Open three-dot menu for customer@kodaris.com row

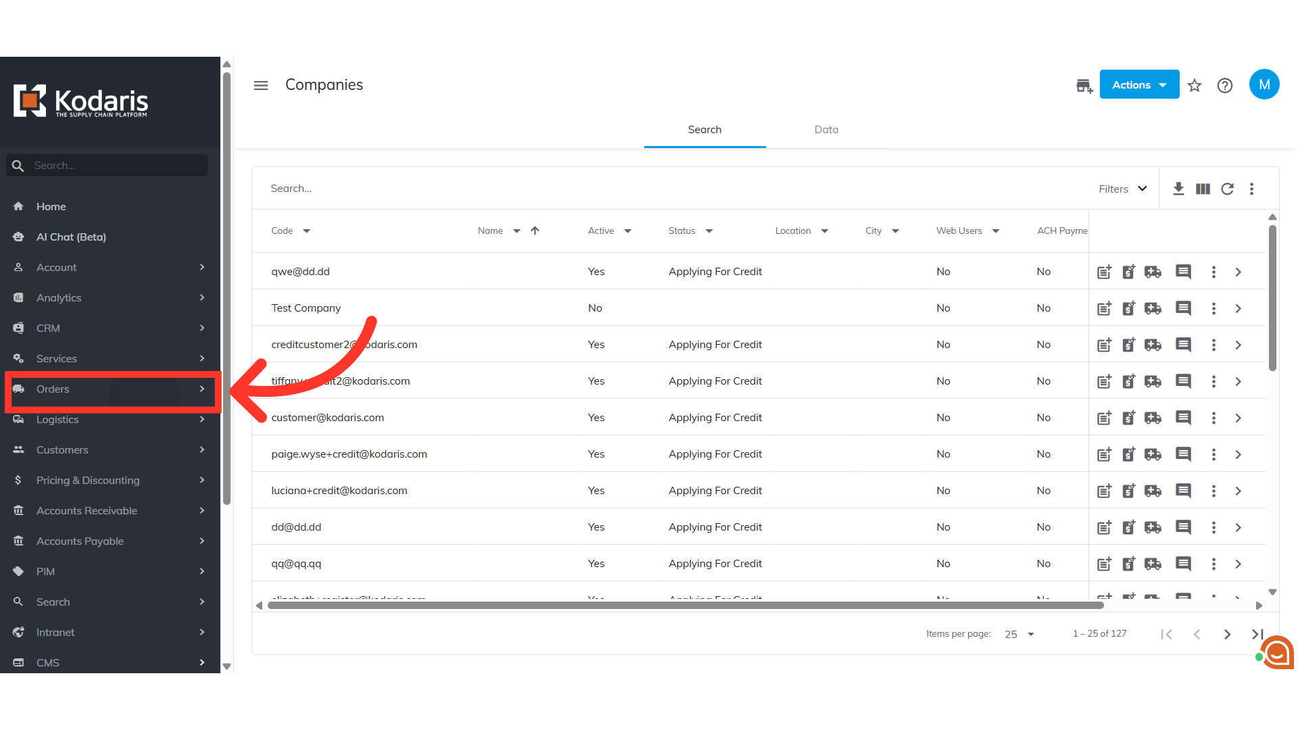tap(1213, 418)
